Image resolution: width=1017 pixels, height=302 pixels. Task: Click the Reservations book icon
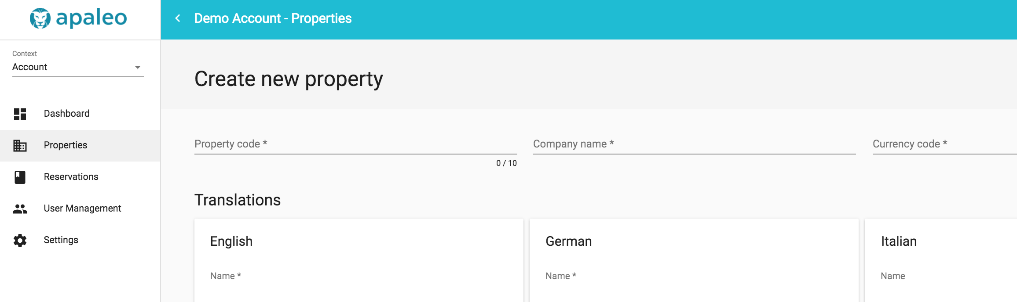(x=20, y=177)
